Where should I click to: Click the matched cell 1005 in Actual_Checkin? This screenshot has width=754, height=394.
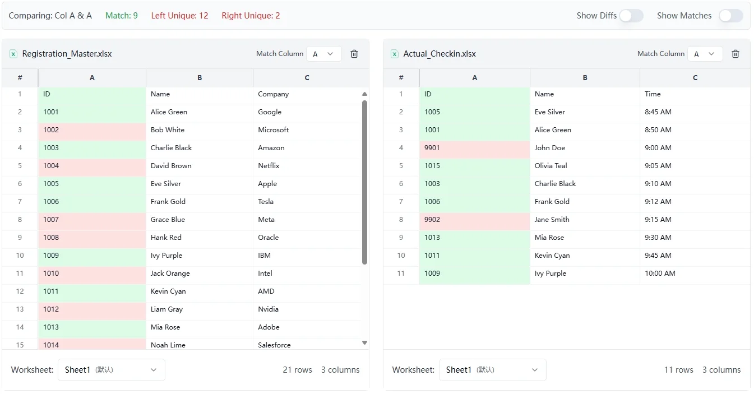point(474,112)
